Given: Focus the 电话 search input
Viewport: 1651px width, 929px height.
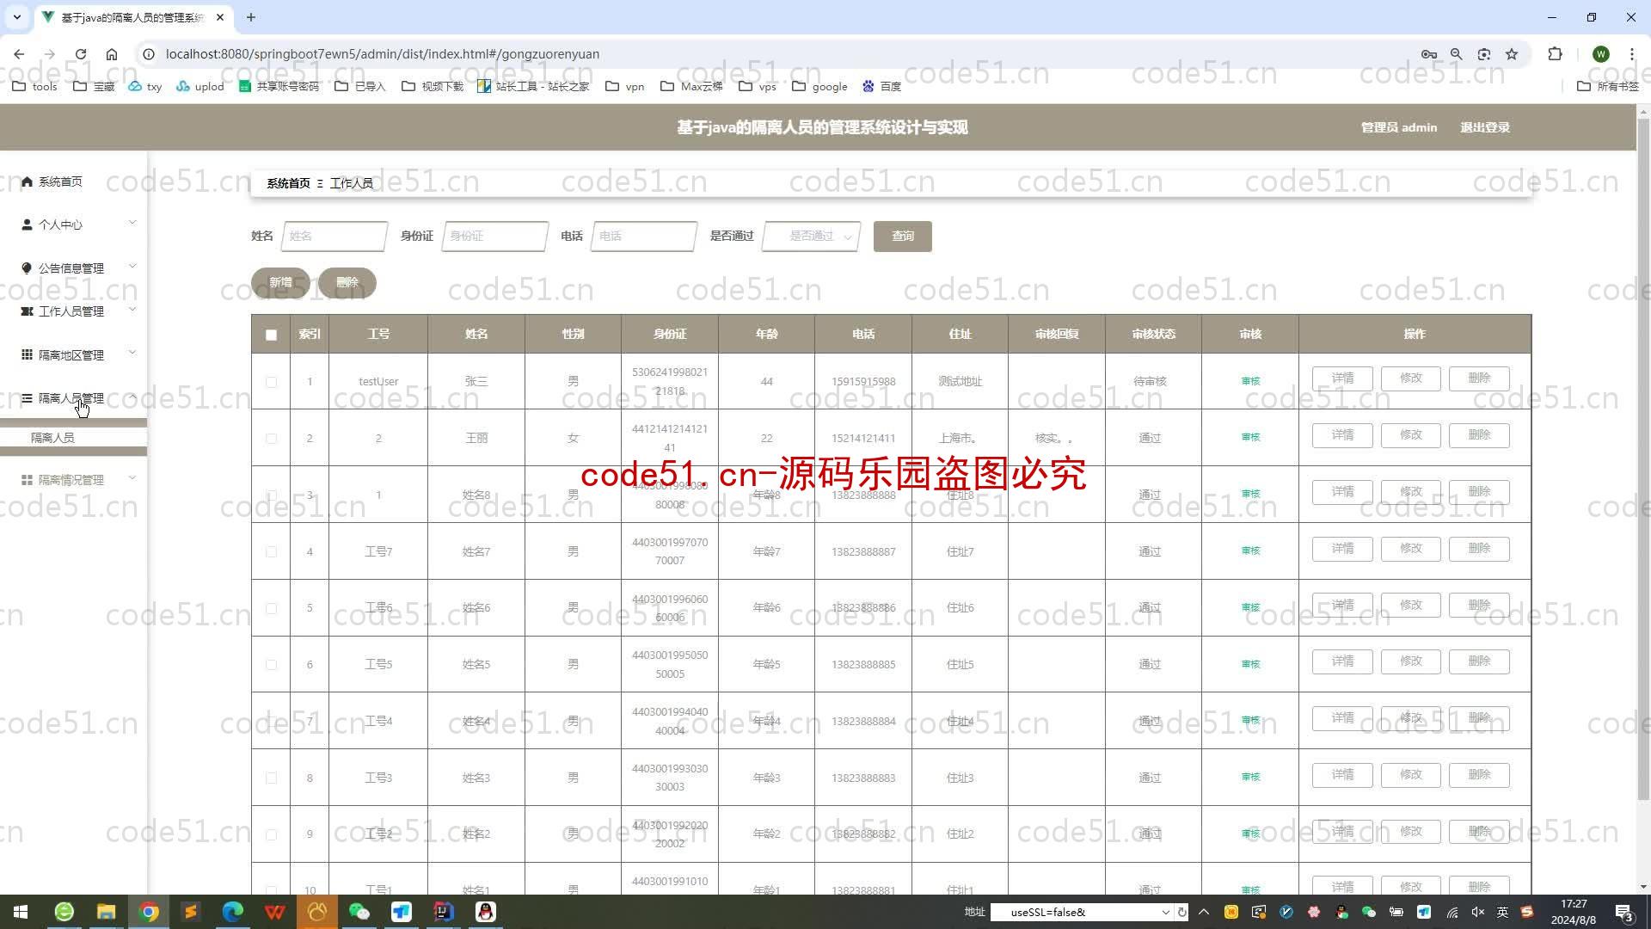Looking at the screenshot, I should tap(644, 236).
